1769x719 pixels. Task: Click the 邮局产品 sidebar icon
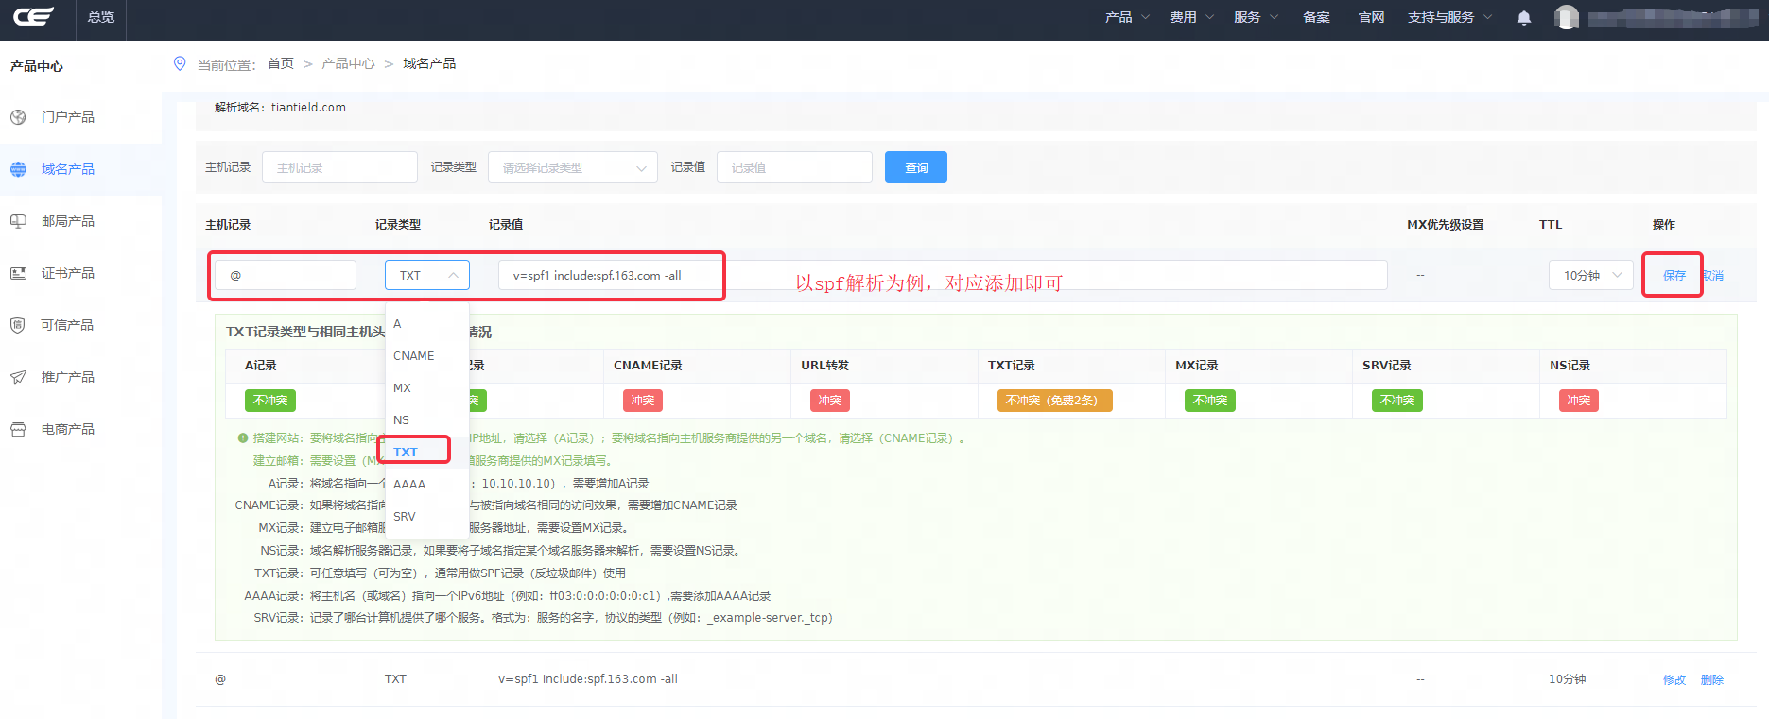click(x=18, y=221)
